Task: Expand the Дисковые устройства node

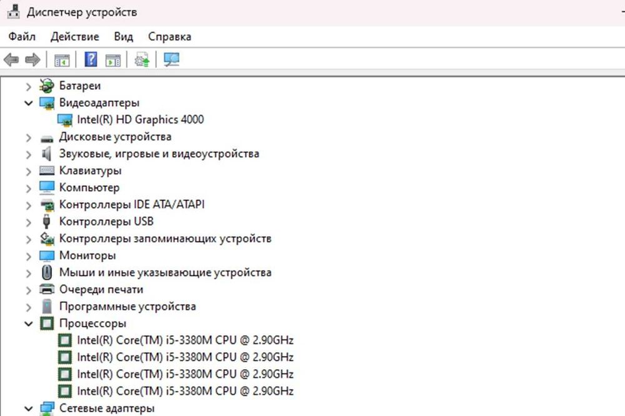Action: [28, 137]
